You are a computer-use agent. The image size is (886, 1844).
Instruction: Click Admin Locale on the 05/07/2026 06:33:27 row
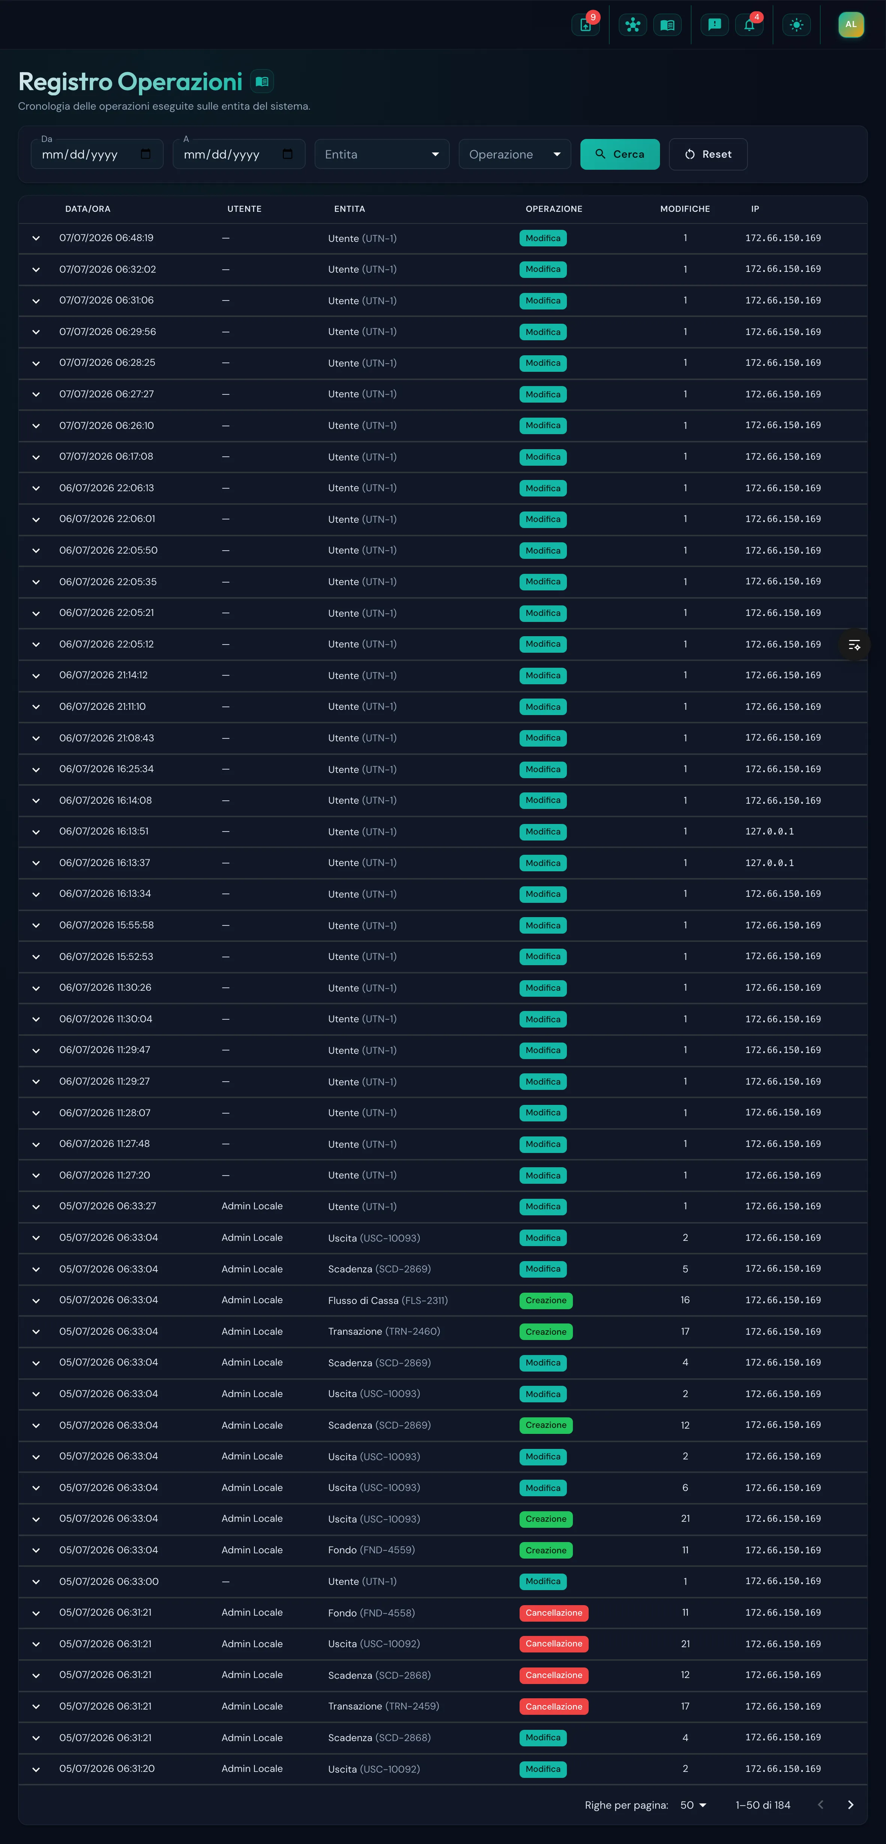click(252, 1206)
